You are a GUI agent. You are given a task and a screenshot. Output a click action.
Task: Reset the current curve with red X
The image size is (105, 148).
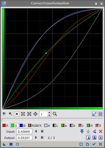click(101, 131)
